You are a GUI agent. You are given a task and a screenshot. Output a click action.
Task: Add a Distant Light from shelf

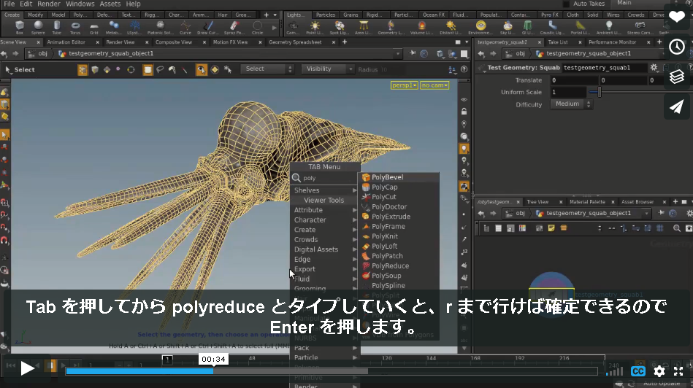pos(451,28)
